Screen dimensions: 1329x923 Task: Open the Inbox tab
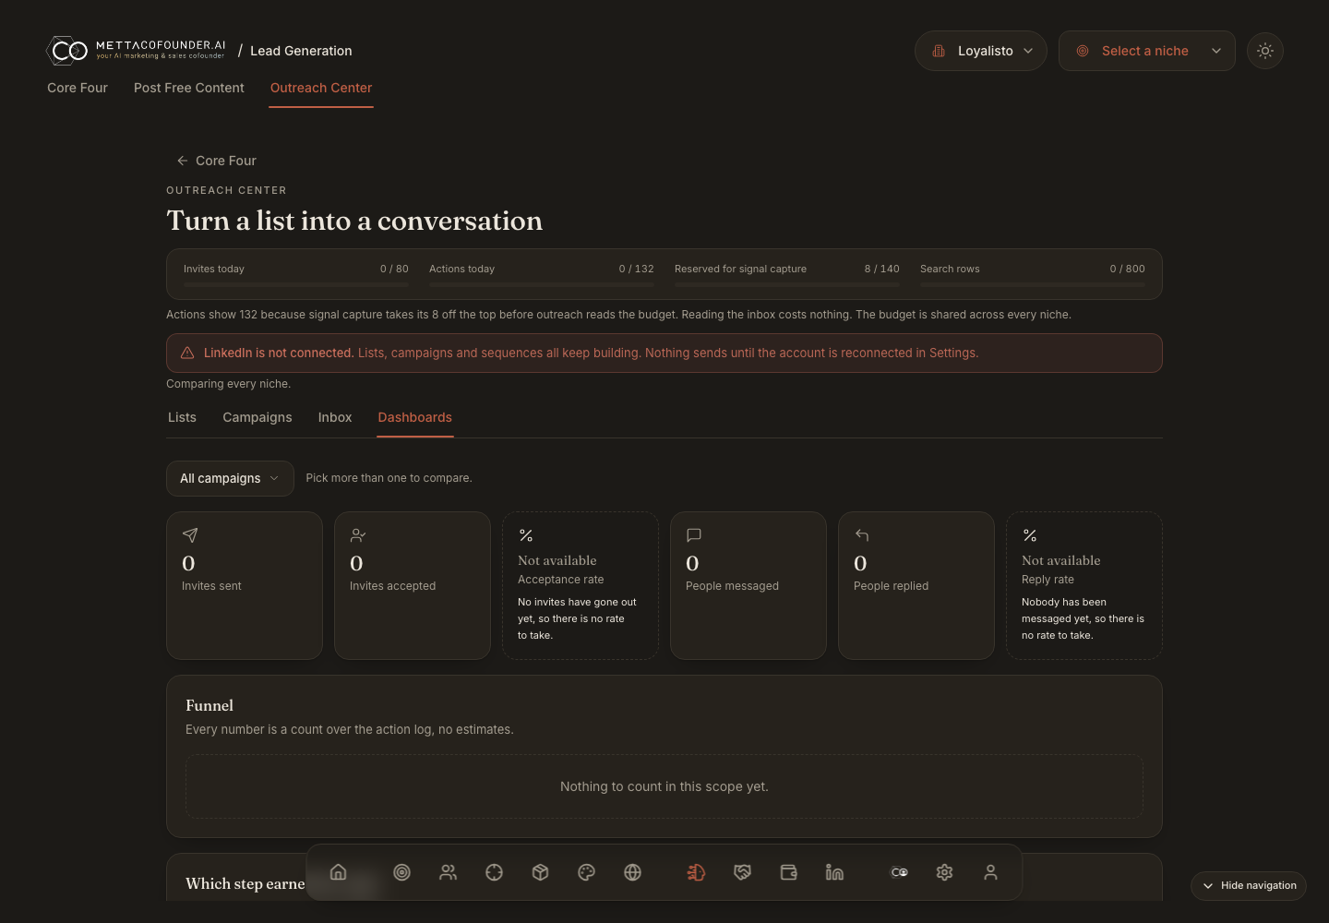pyautogui.click(x=335, y=417)
